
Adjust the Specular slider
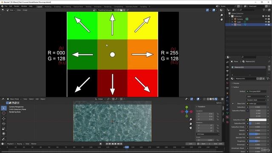pos(258,134)
